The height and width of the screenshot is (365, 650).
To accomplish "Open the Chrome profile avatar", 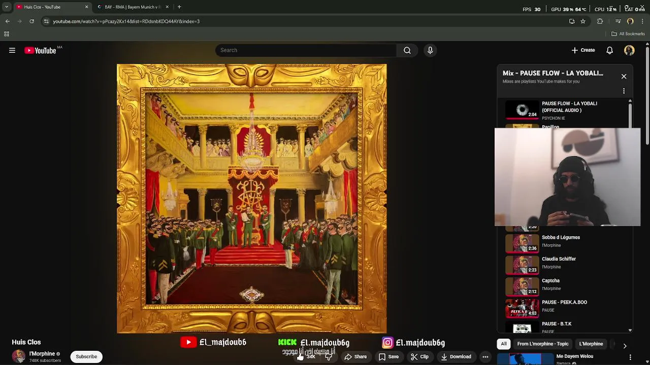I will pos(630,21).
